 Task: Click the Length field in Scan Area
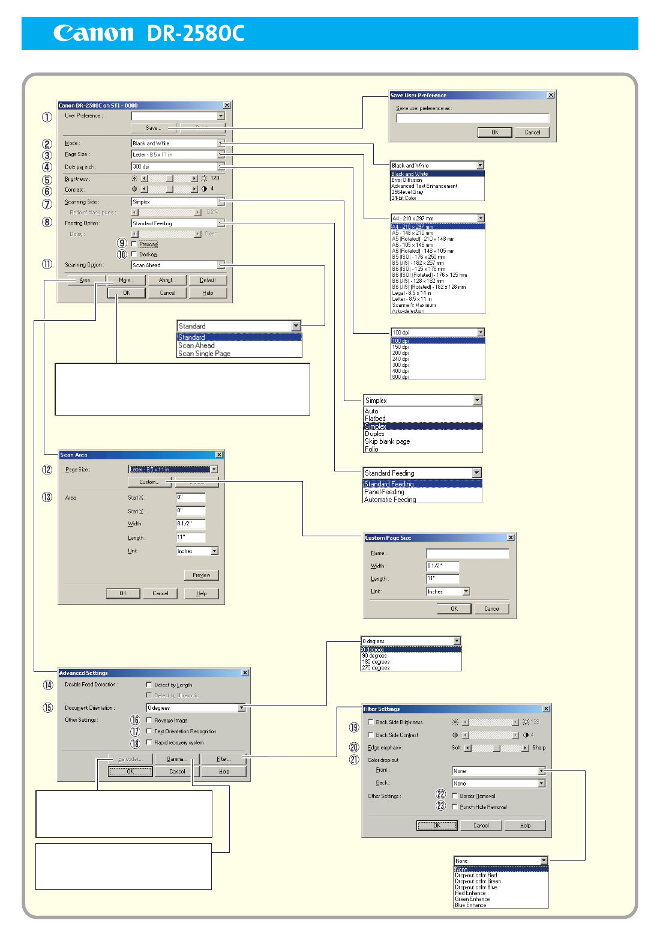[x=191, y=538]
